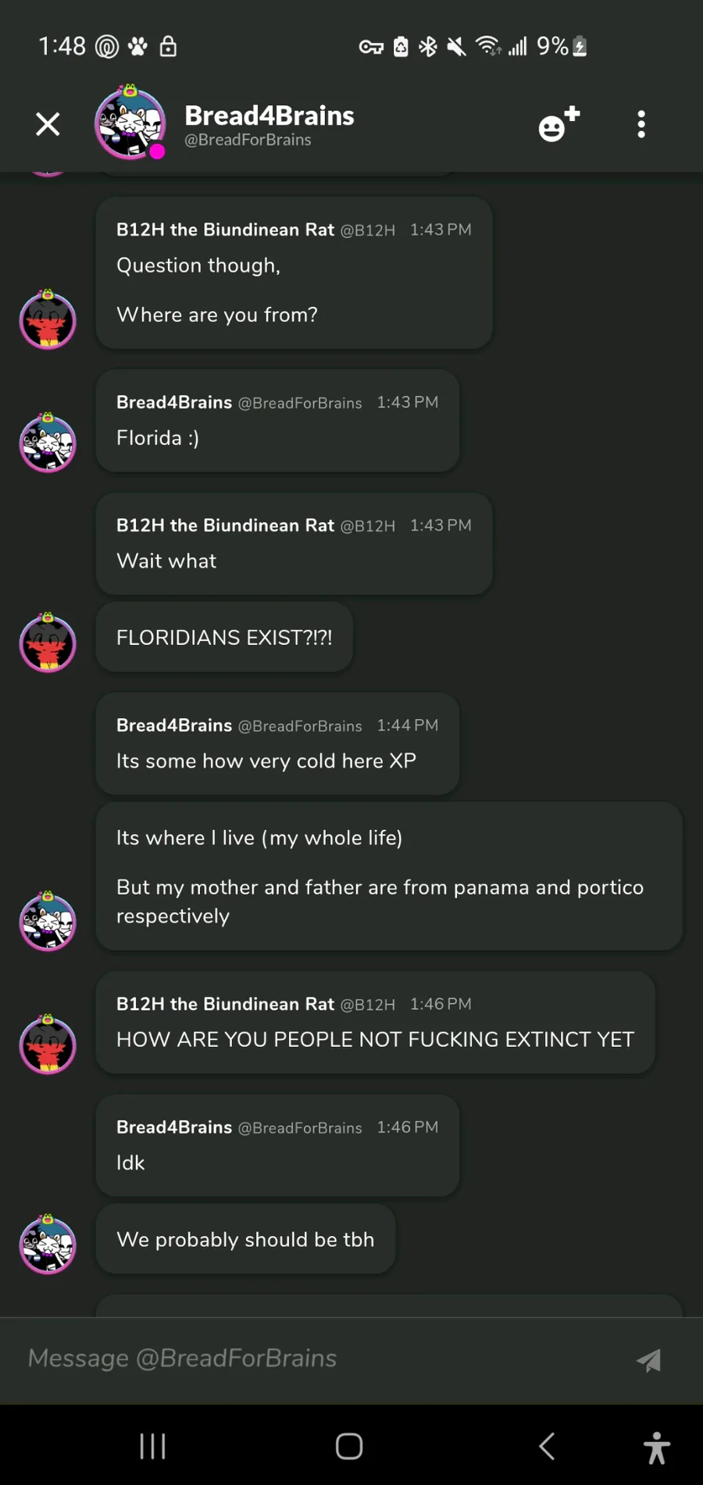The image size is (703, 1485).
Task: Tap the 'We probably should be tbh' bubble
Action: 245,1239
